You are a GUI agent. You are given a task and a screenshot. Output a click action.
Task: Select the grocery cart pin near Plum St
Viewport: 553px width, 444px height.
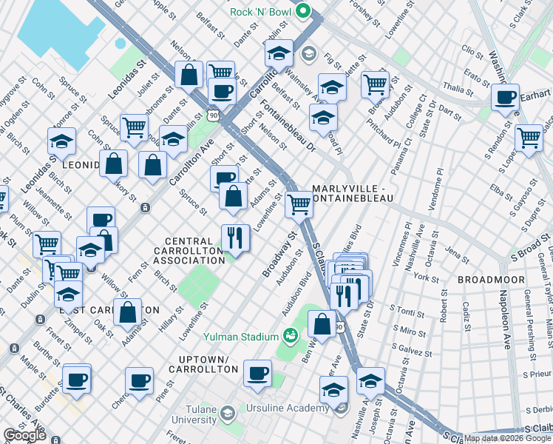(47, 244)
